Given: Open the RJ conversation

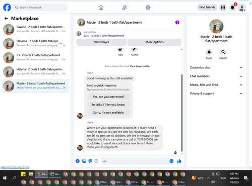Looking at the screenshot, I should (x=35, y=58).
